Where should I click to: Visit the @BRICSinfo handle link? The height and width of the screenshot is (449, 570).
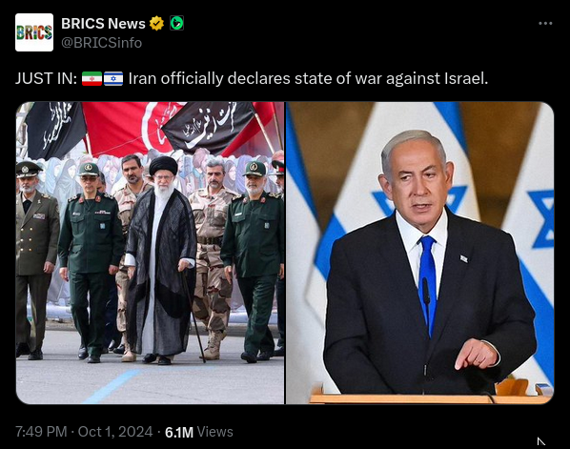(101, 43)
